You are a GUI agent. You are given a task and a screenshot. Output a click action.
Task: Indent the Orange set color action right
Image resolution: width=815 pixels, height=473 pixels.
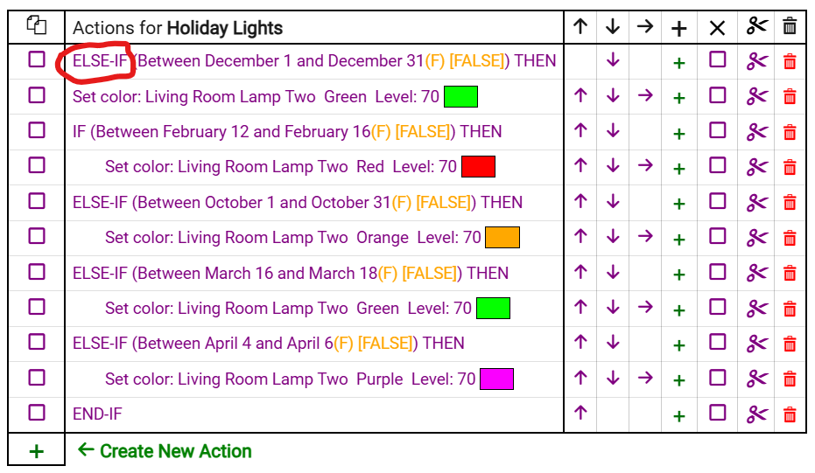pyautogui.click(x=645, y=236)
